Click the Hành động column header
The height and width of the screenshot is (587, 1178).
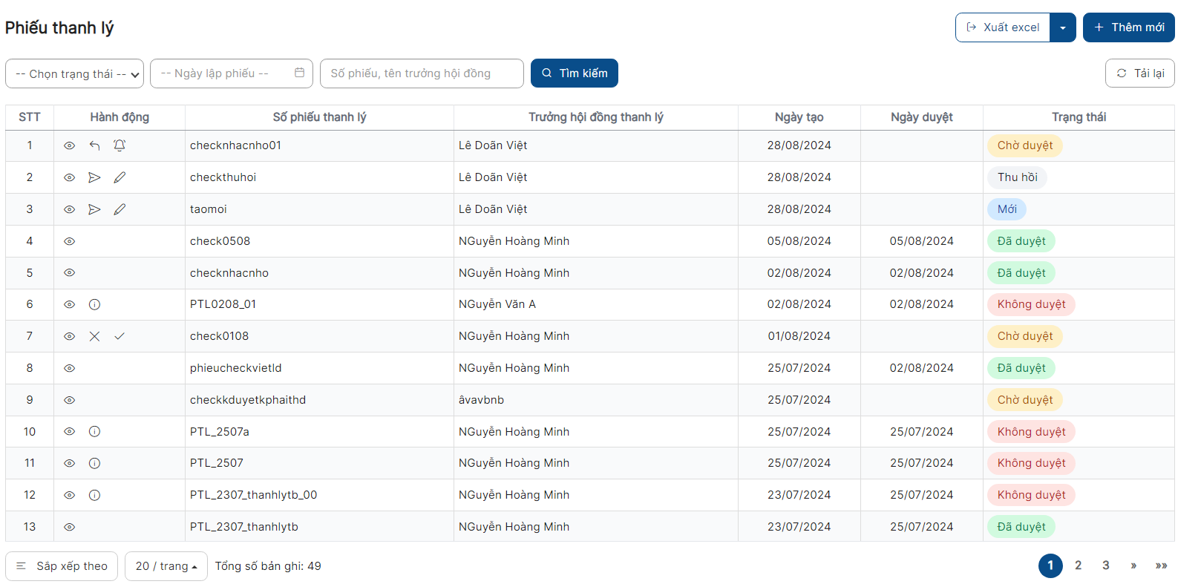[120, 117]
